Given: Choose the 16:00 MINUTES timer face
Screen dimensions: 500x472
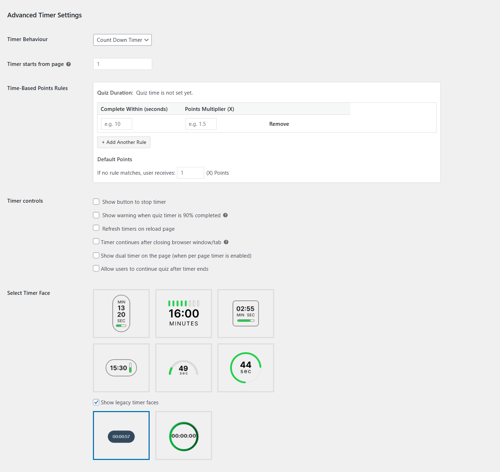Looking at the screenshot, I should click(184, 314).
